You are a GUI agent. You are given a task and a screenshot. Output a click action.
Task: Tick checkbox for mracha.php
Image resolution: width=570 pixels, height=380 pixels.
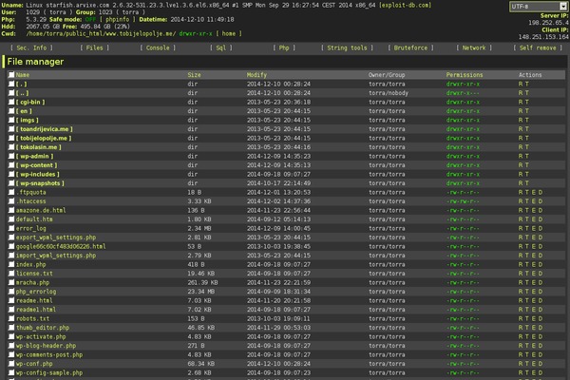pos(11,282)
